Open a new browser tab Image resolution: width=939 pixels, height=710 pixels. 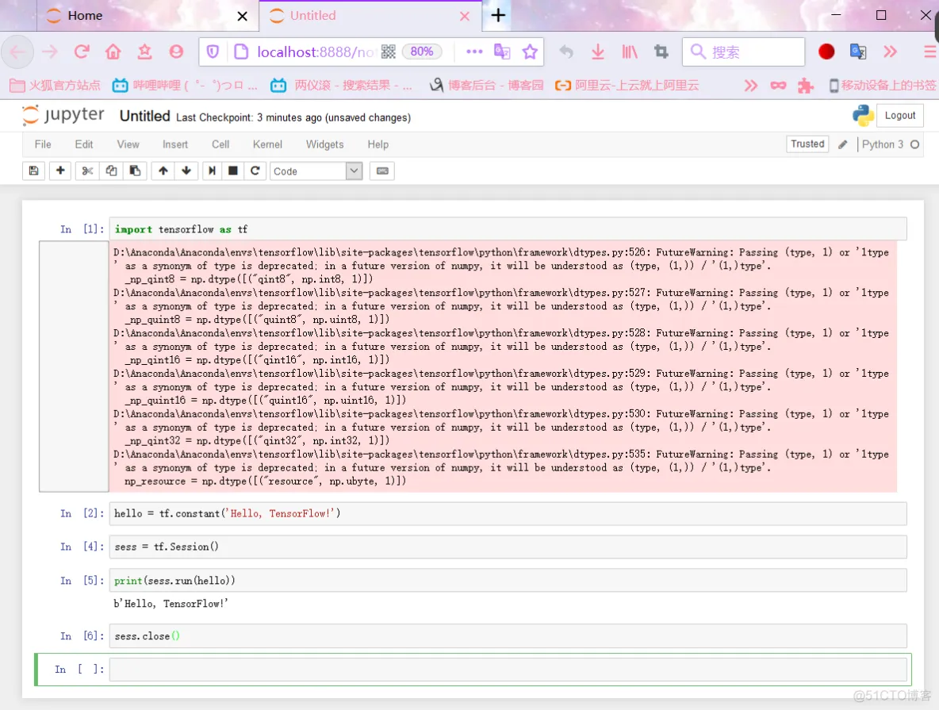coord(498,15)
